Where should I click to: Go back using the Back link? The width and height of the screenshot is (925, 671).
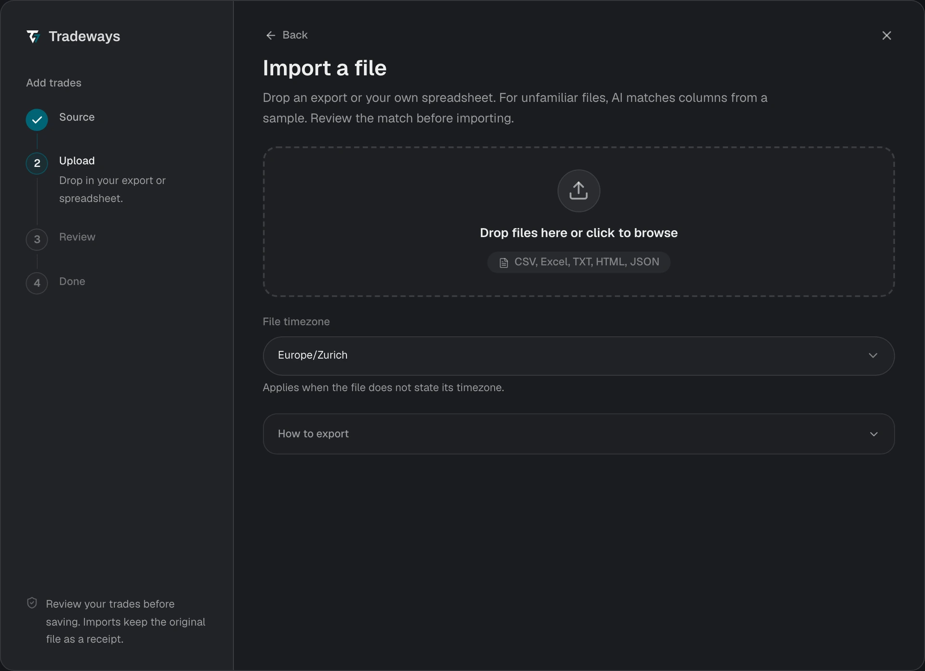click(287, 35)
